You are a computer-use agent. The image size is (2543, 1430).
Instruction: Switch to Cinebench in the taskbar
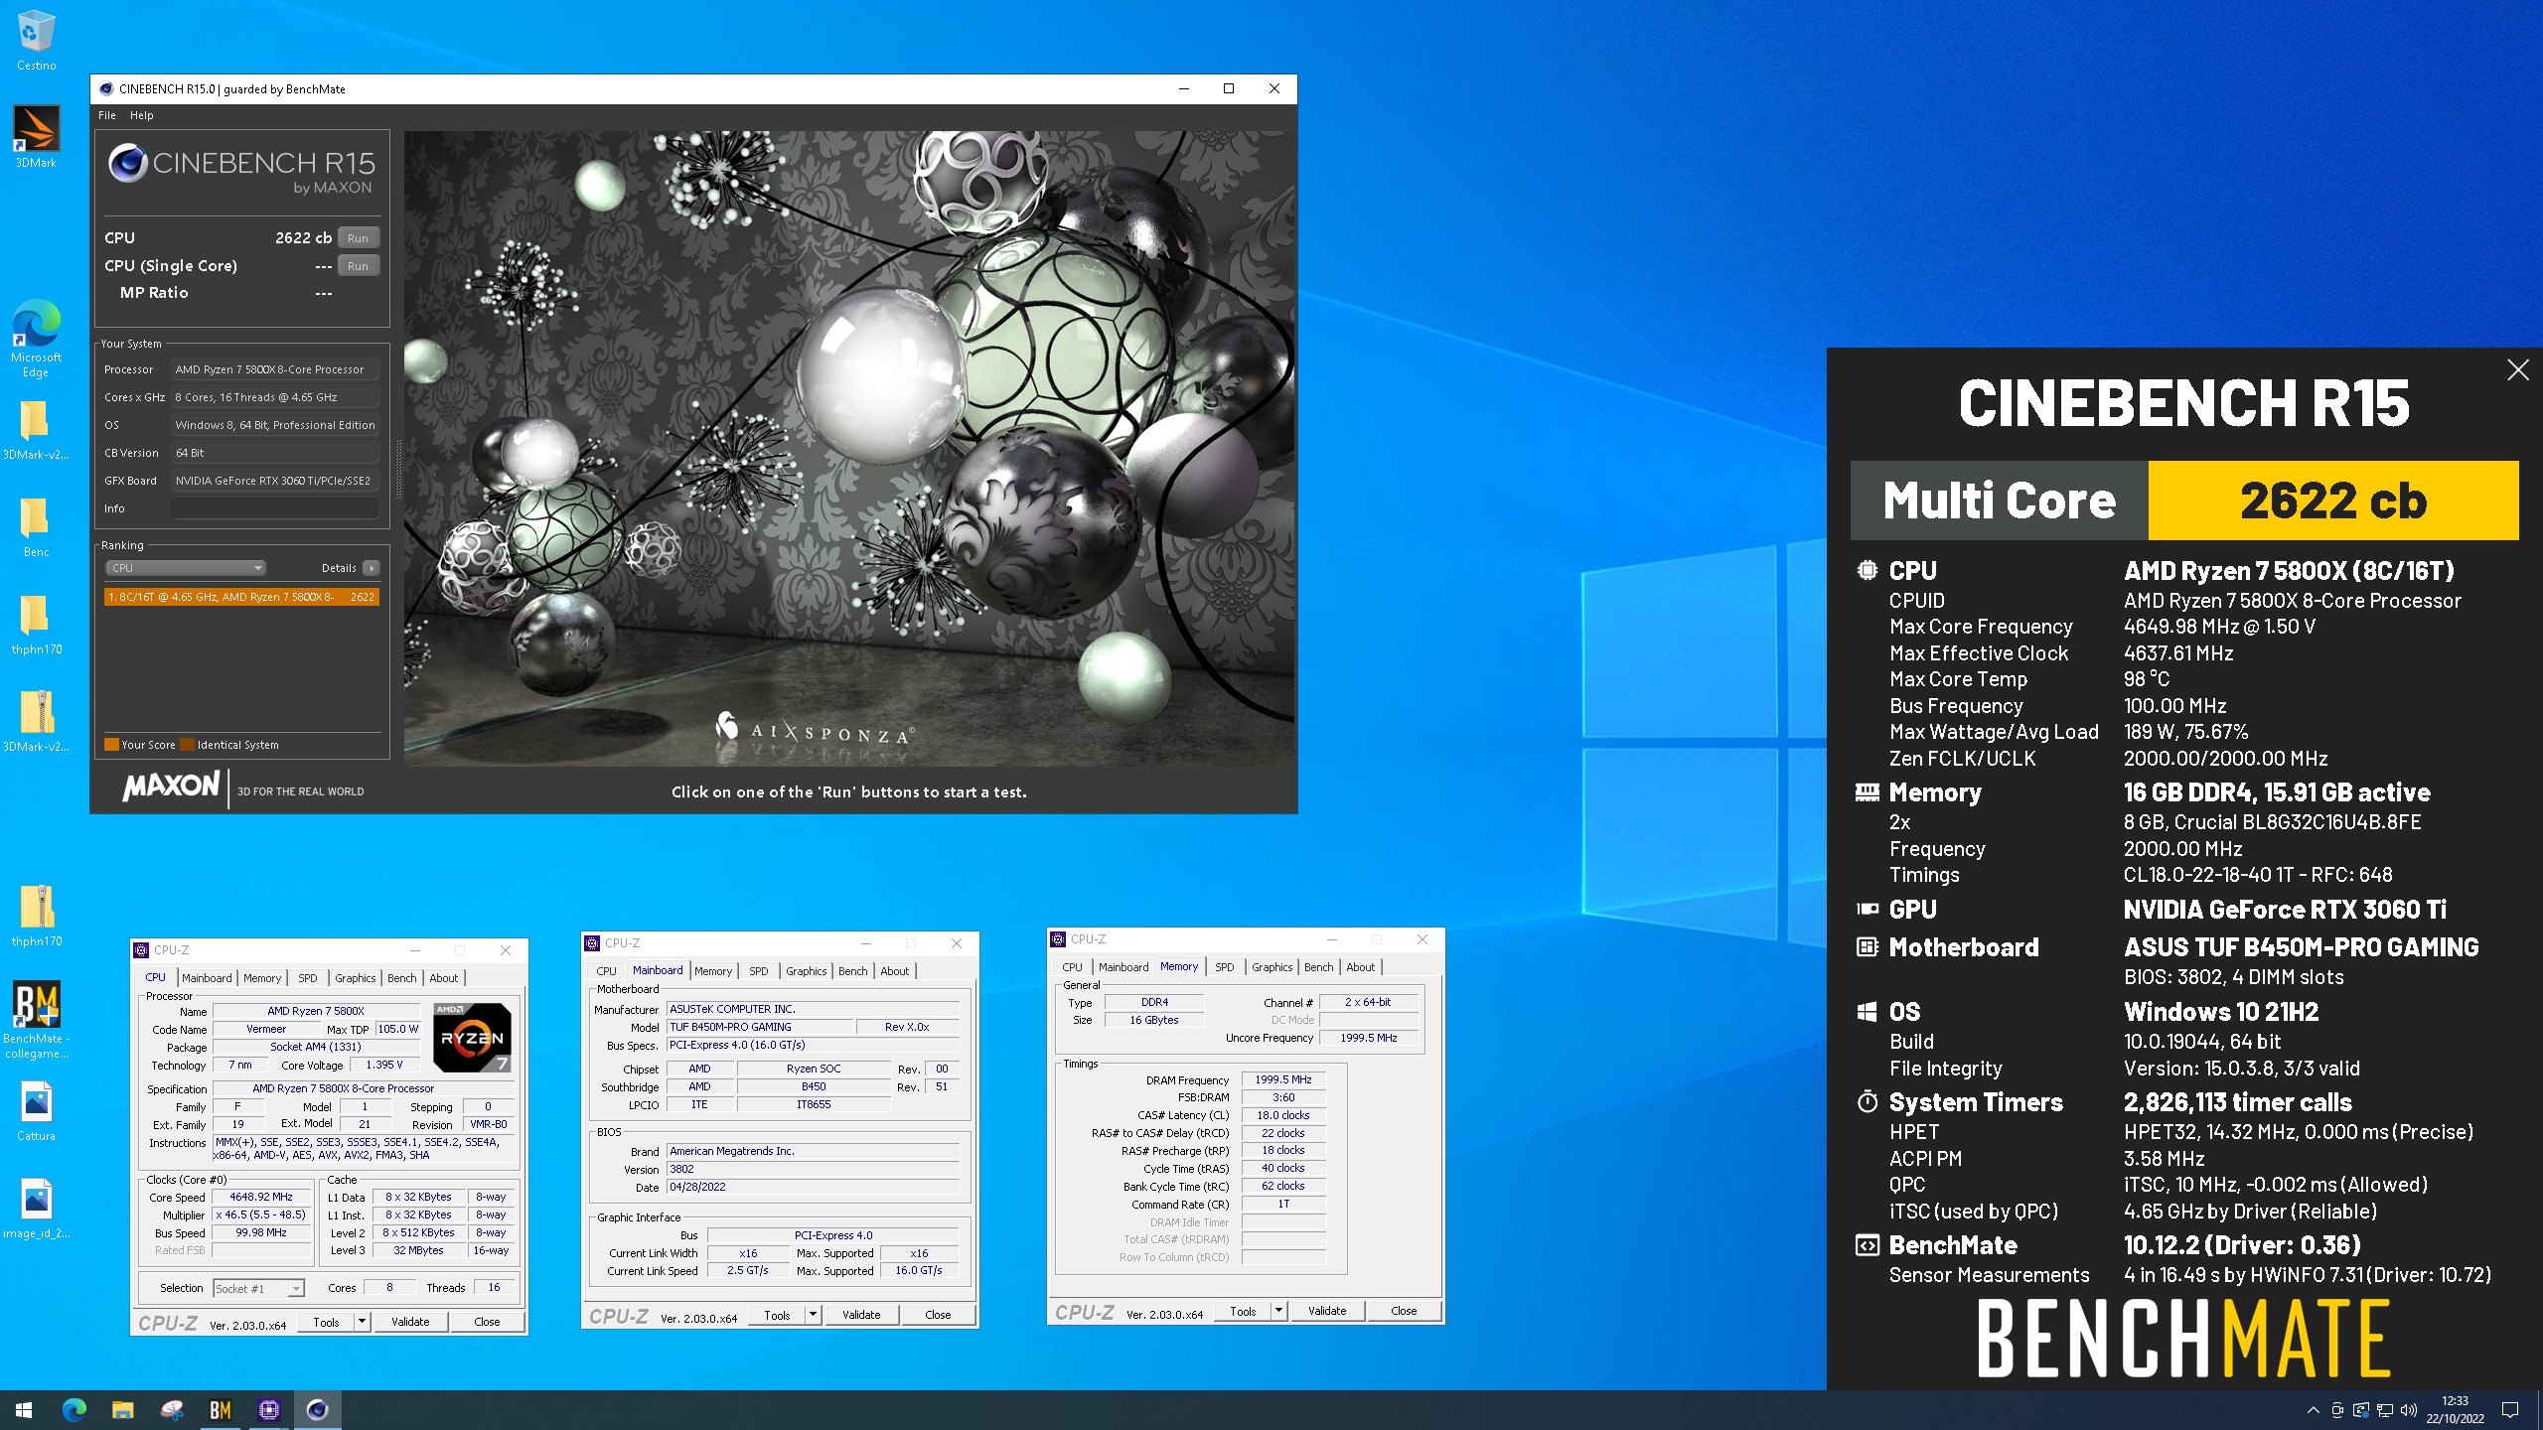coord(317,1410)
